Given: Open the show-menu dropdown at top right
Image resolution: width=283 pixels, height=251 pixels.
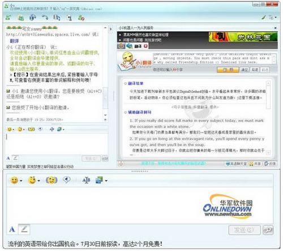Looking at the screenshot, I should 273,18.
